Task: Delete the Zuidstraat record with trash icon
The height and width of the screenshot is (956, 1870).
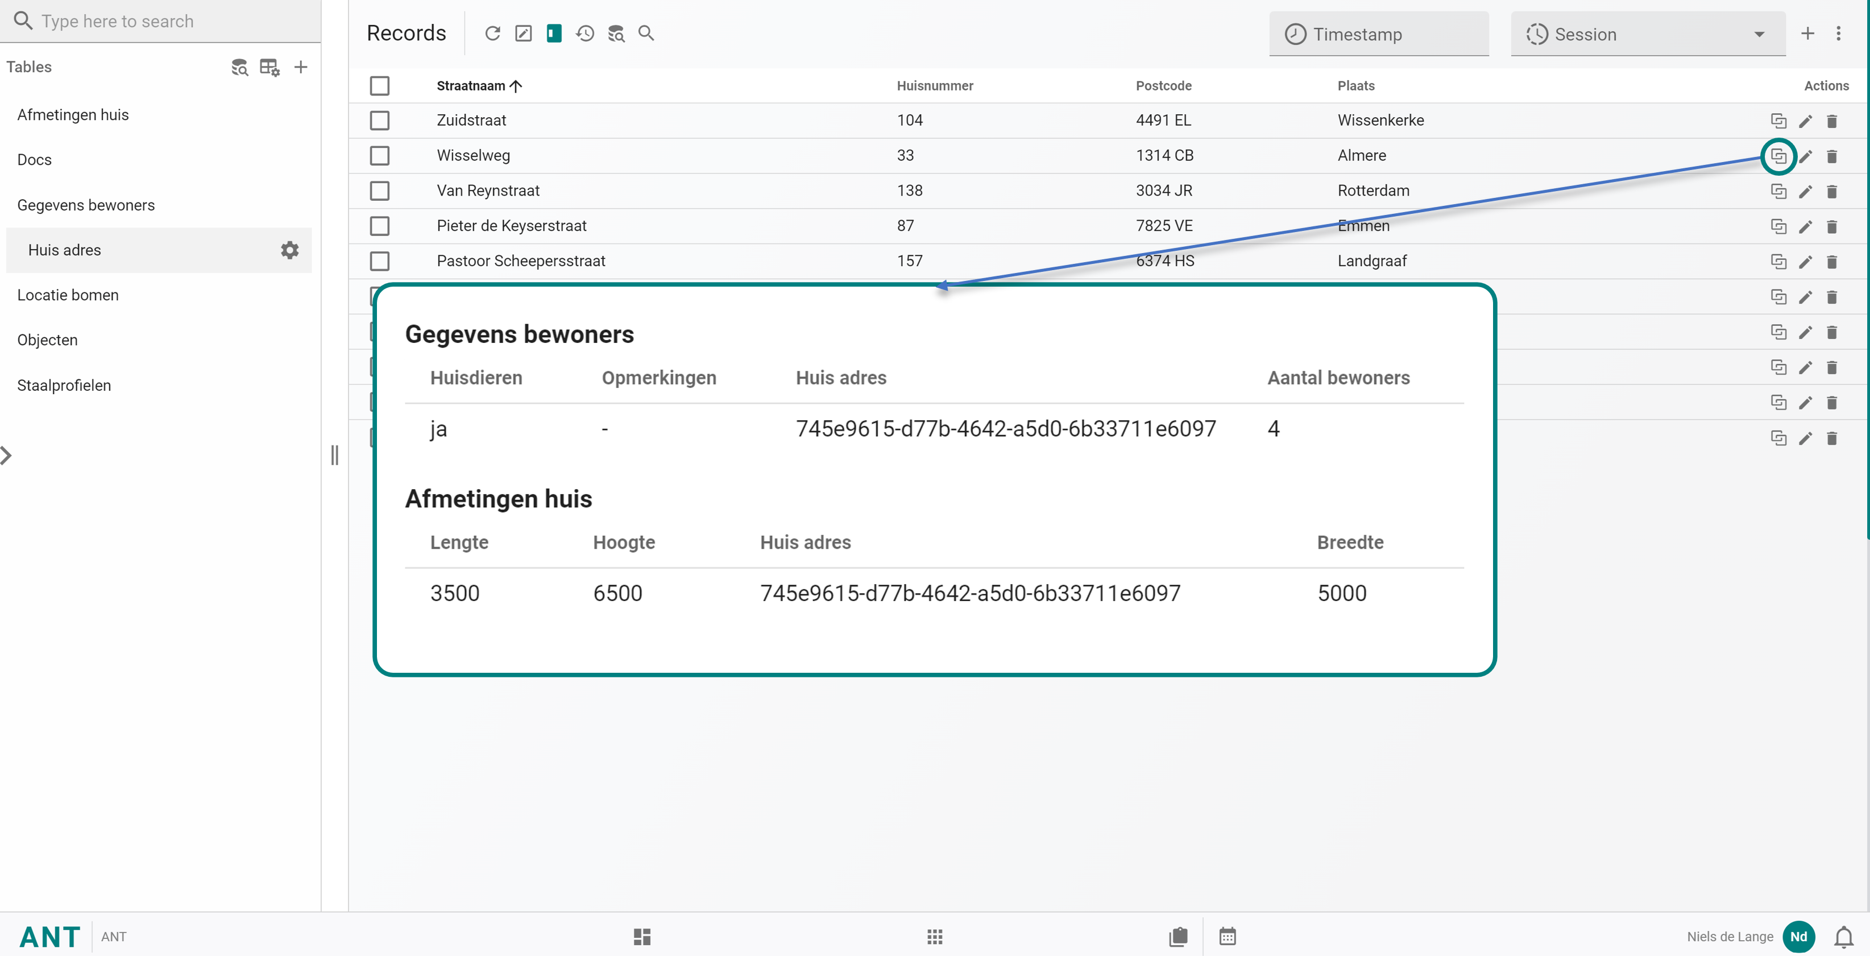Action: point(1831,121)
